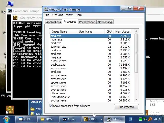Maximize the Task Manager window

[130, 8]
